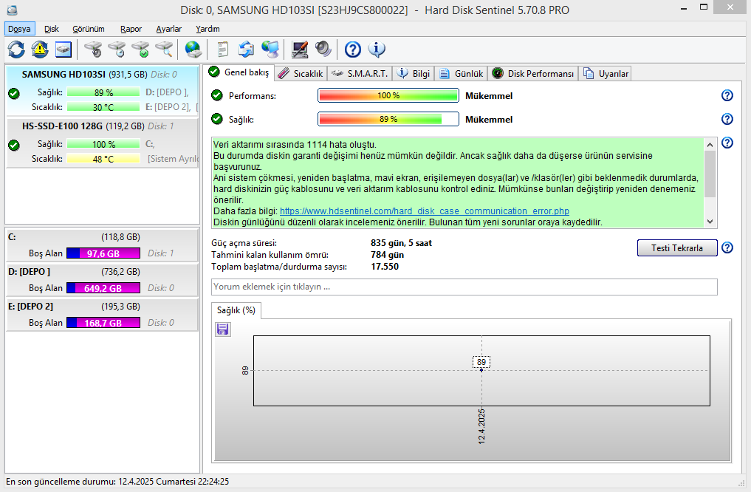Click the C: 97,6 GB free space bar
The height and width of the screenshot is (492, 751).
click(x=103, y=253)
